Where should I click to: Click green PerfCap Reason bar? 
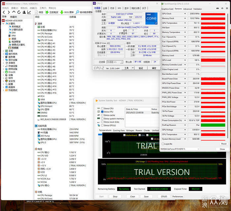pyautogui.click(x=213, y=125)
